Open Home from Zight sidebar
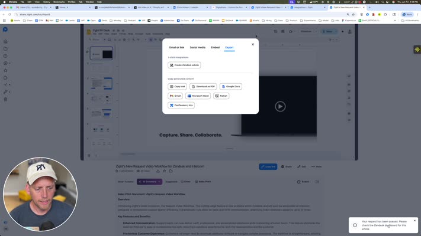The height and width of the screenshot is (236, 421). click(x=5, y=41)
